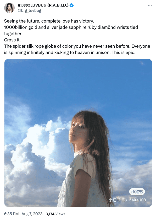The height and width of the screenshot is (221, 156).
Task: Click the blue verified checkmark badge
Action: (72, 5)
